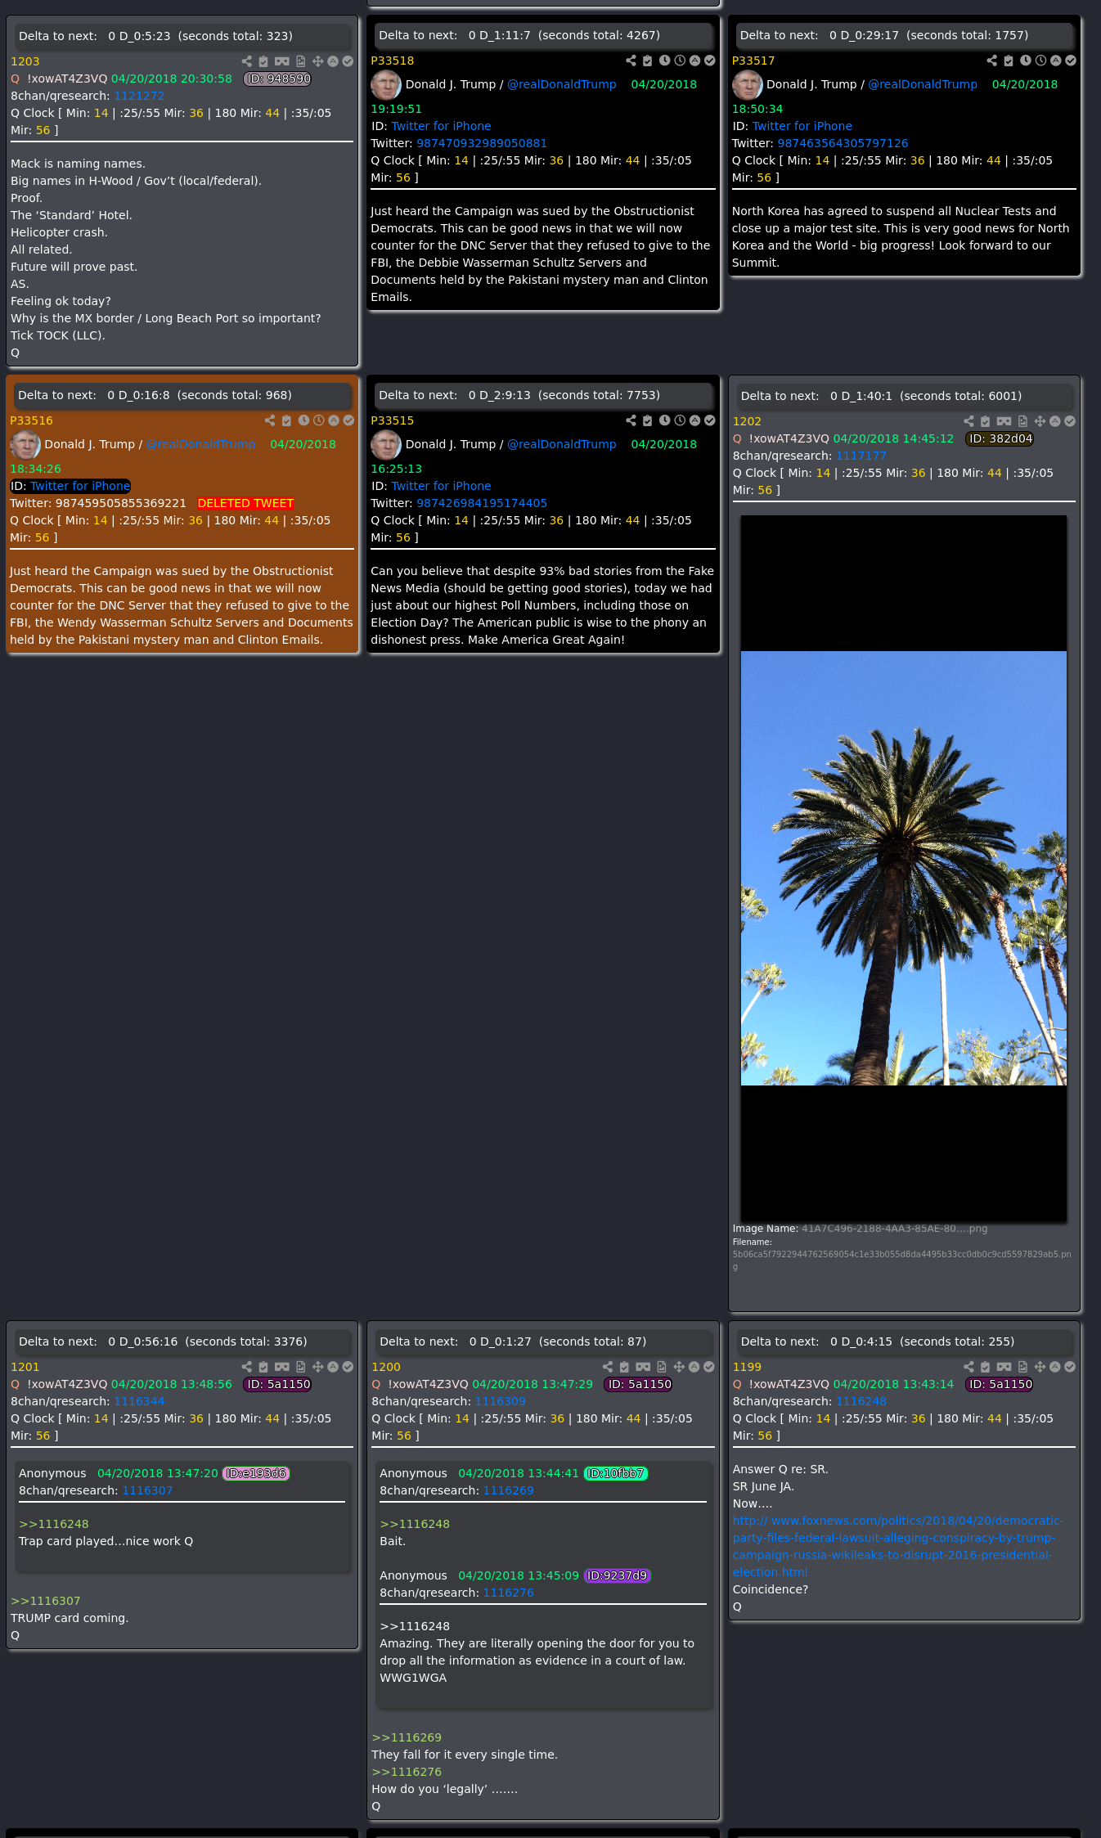Click the filled clock icon on tweet P33517
This screenshot has width=1101, height=1838.
point(1026,61)
